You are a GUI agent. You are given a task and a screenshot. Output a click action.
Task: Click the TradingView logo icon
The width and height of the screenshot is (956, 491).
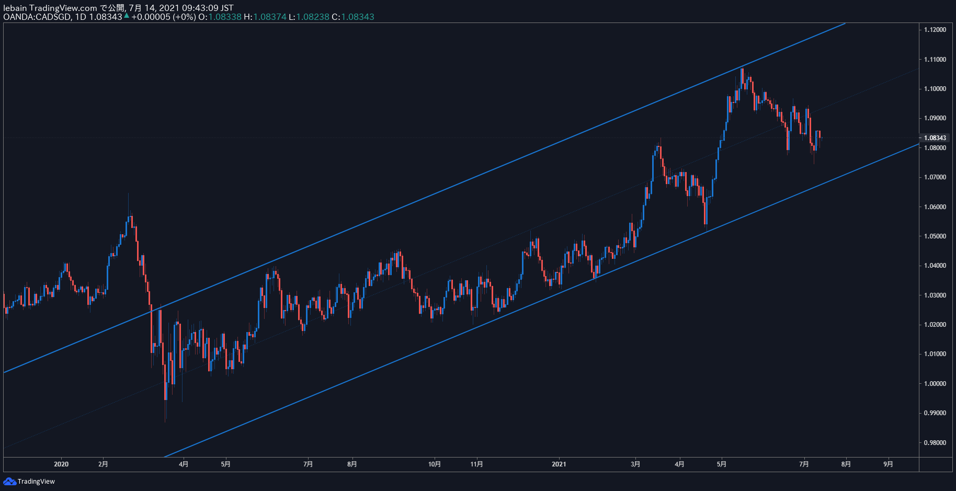(9, 481)
